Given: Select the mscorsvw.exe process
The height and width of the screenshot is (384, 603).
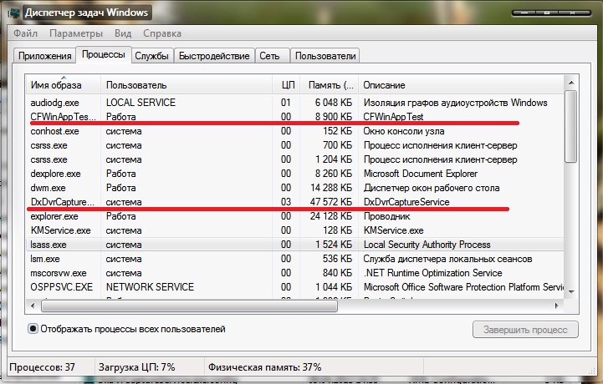Looking at the screenshot, I should click(294, 273).
